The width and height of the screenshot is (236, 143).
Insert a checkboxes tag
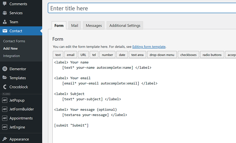[x=188, y=55]
